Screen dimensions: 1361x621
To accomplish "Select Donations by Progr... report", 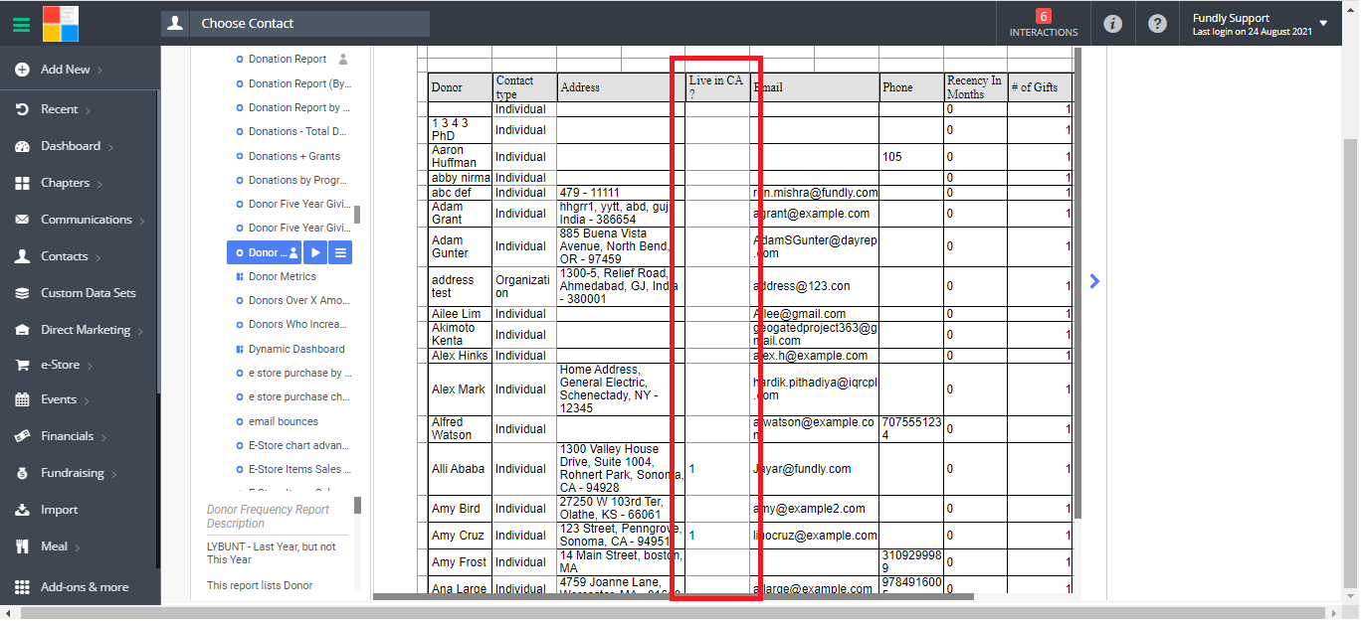I will coord(297,180).
